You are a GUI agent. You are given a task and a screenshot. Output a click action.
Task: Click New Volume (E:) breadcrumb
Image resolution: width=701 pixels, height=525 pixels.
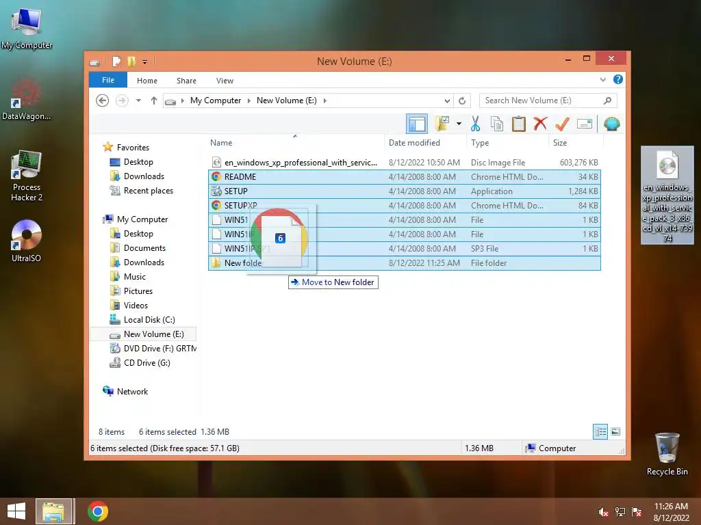tap(287, 100)
